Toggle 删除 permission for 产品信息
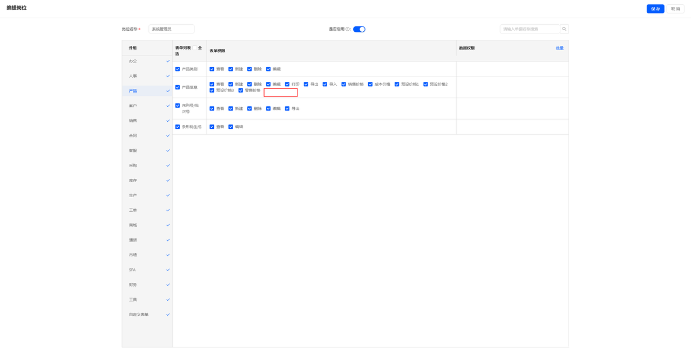The image size is (691, 354). click(249, 84)
